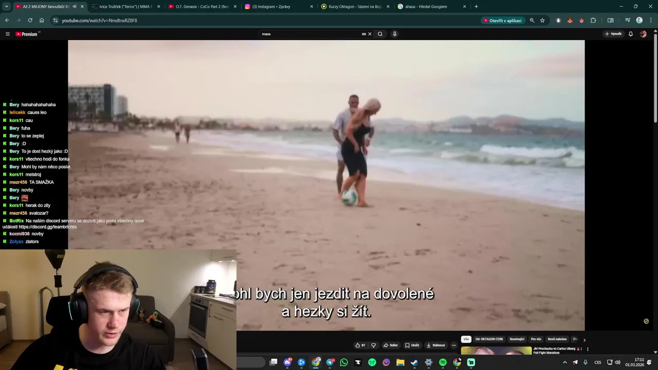Open reading mode side panel icon
Image resolution: width=658 pixels, height=370 pixels.
tap(611, 21)
